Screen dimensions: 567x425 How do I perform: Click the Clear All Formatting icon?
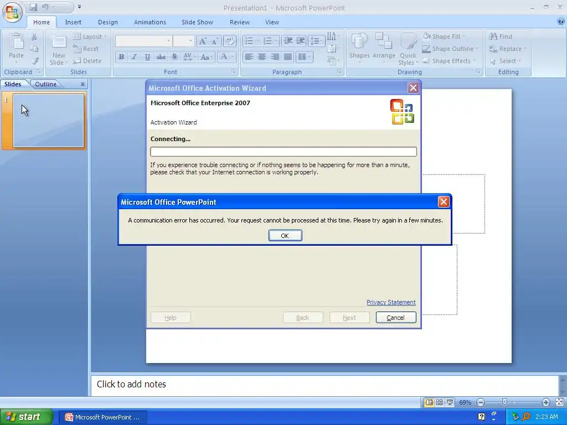[x=229, y=41]
